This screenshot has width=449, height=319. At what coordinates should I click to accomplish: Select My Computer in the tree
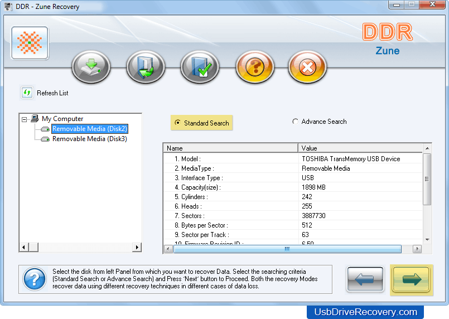click(62, 119)
